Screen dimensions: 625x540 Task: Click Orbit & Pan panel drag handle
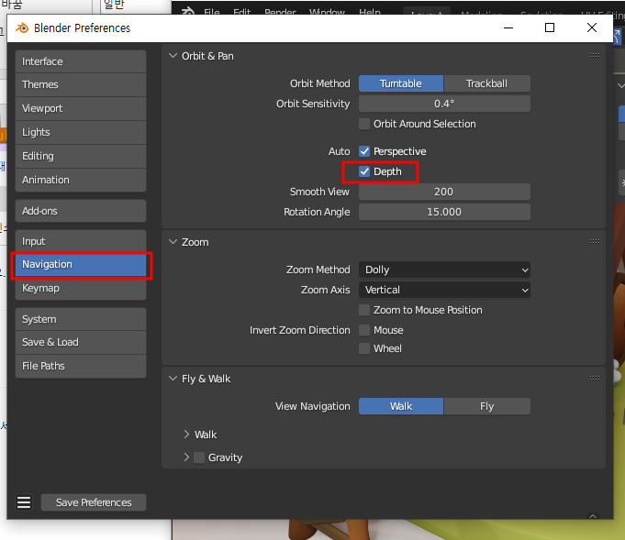click(595, 56)
